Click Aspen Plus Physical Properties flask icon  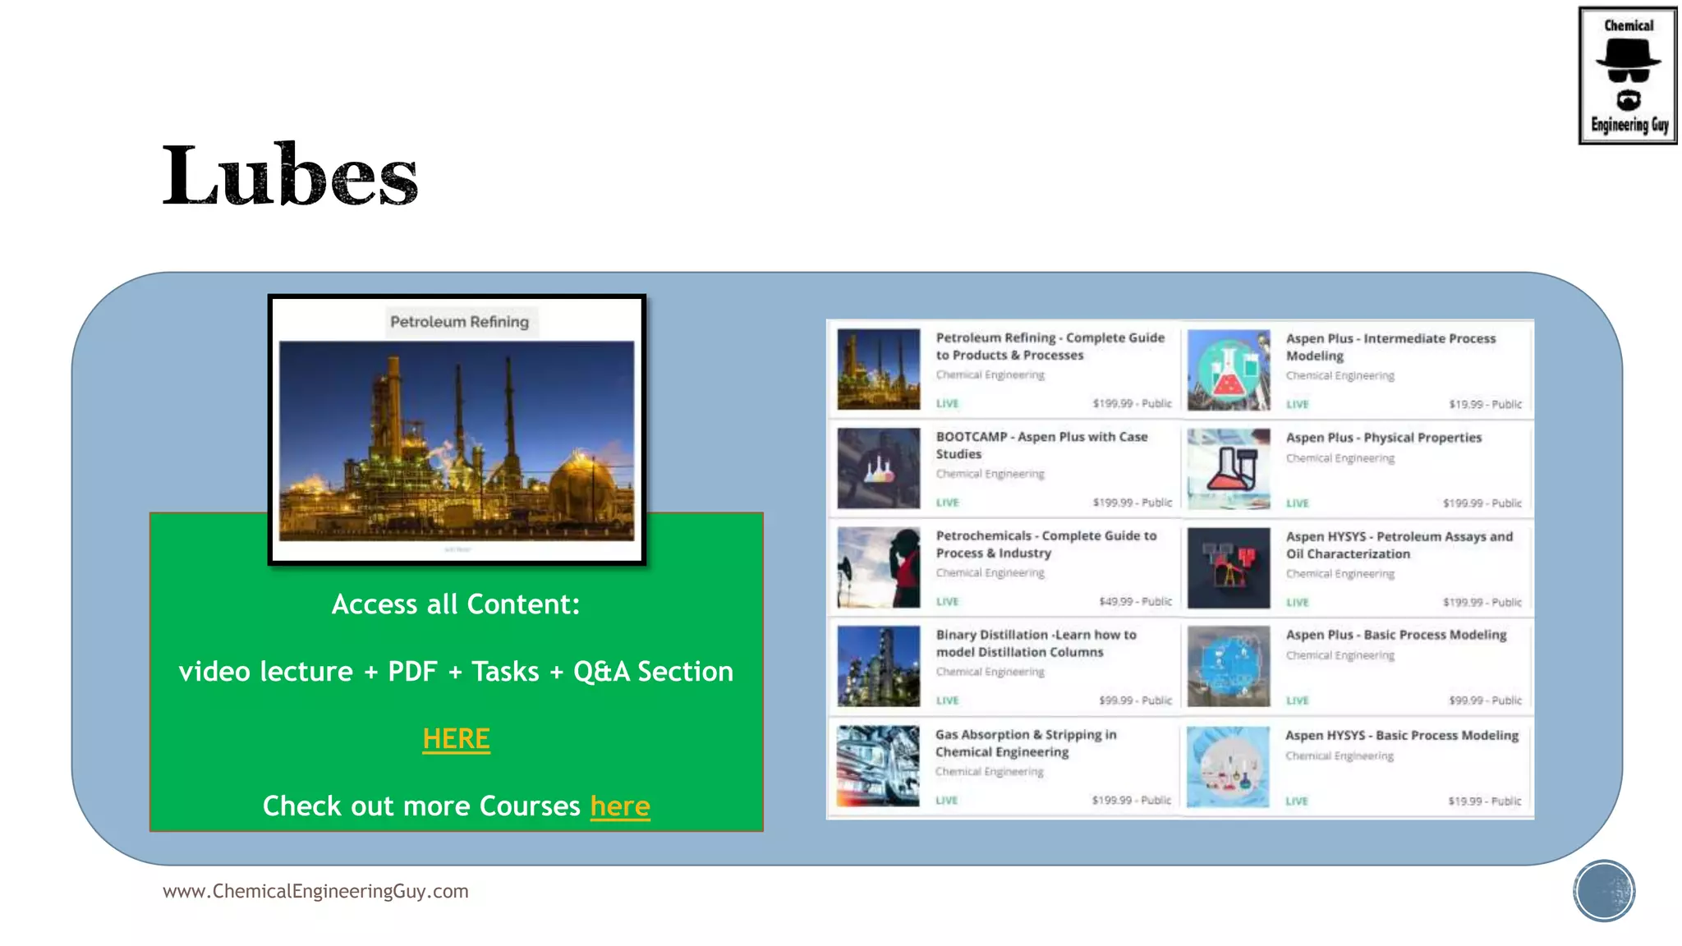tap(1228, 469)
